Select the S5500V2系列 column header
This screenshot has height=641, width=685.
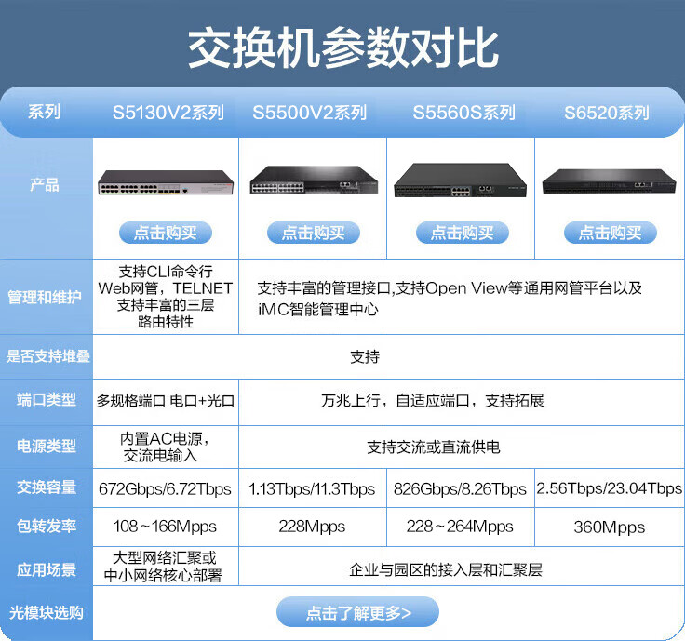309,113
